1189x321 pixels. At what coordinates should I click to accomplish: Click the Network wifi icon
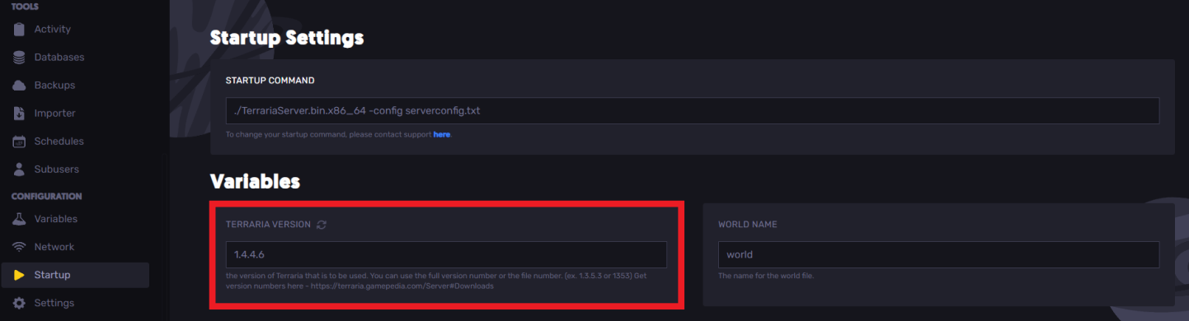pyautogui.click(x=19, y=247)
